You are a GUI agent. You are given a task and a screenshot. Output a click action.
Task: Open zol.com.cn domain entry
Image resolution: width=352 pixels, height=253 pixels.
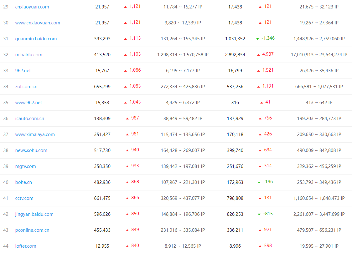click(26, 87)
